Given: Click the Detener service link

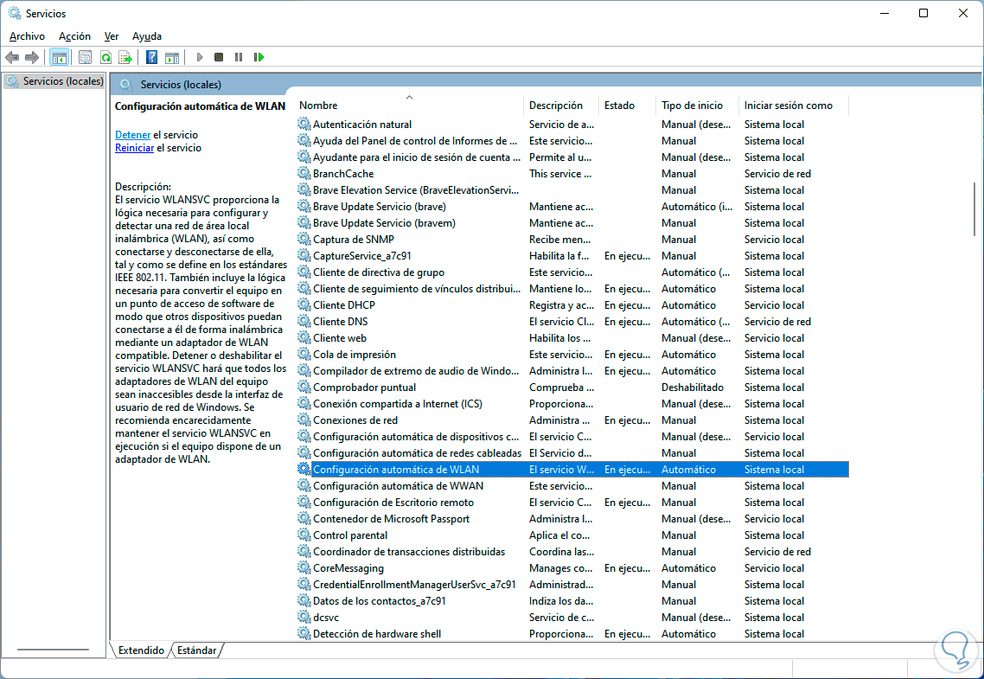Looking at the screenshot, I should (x=132, y=135).
